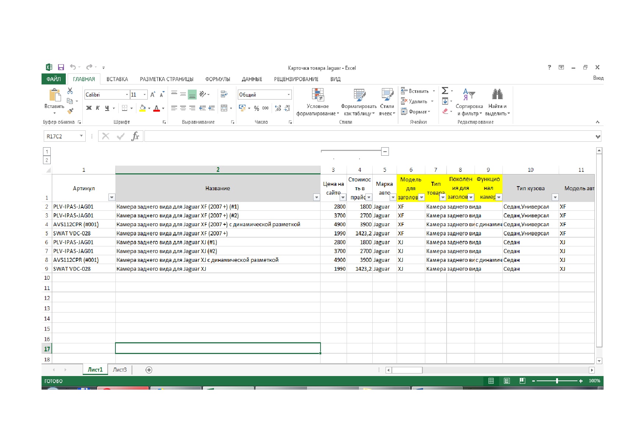Image resolution: width=619 pixels, height=437 pixels.
Task: Click the Undo arrow icon
Action: [73, 67]
